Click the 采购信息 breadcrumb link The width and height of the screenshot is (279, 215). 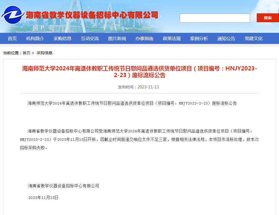tap(45, 53)
